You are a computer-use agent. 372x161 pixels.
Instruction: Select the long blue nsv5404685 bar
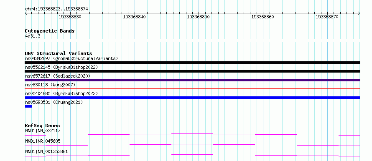pyautogui.click(x=192, y=98)
